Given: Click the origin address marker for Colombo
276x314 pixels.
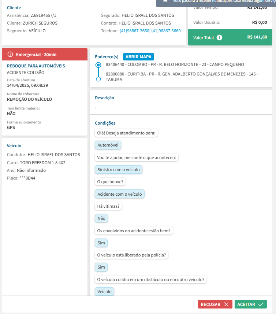Looking at the screenshot, I should point(98,65).
